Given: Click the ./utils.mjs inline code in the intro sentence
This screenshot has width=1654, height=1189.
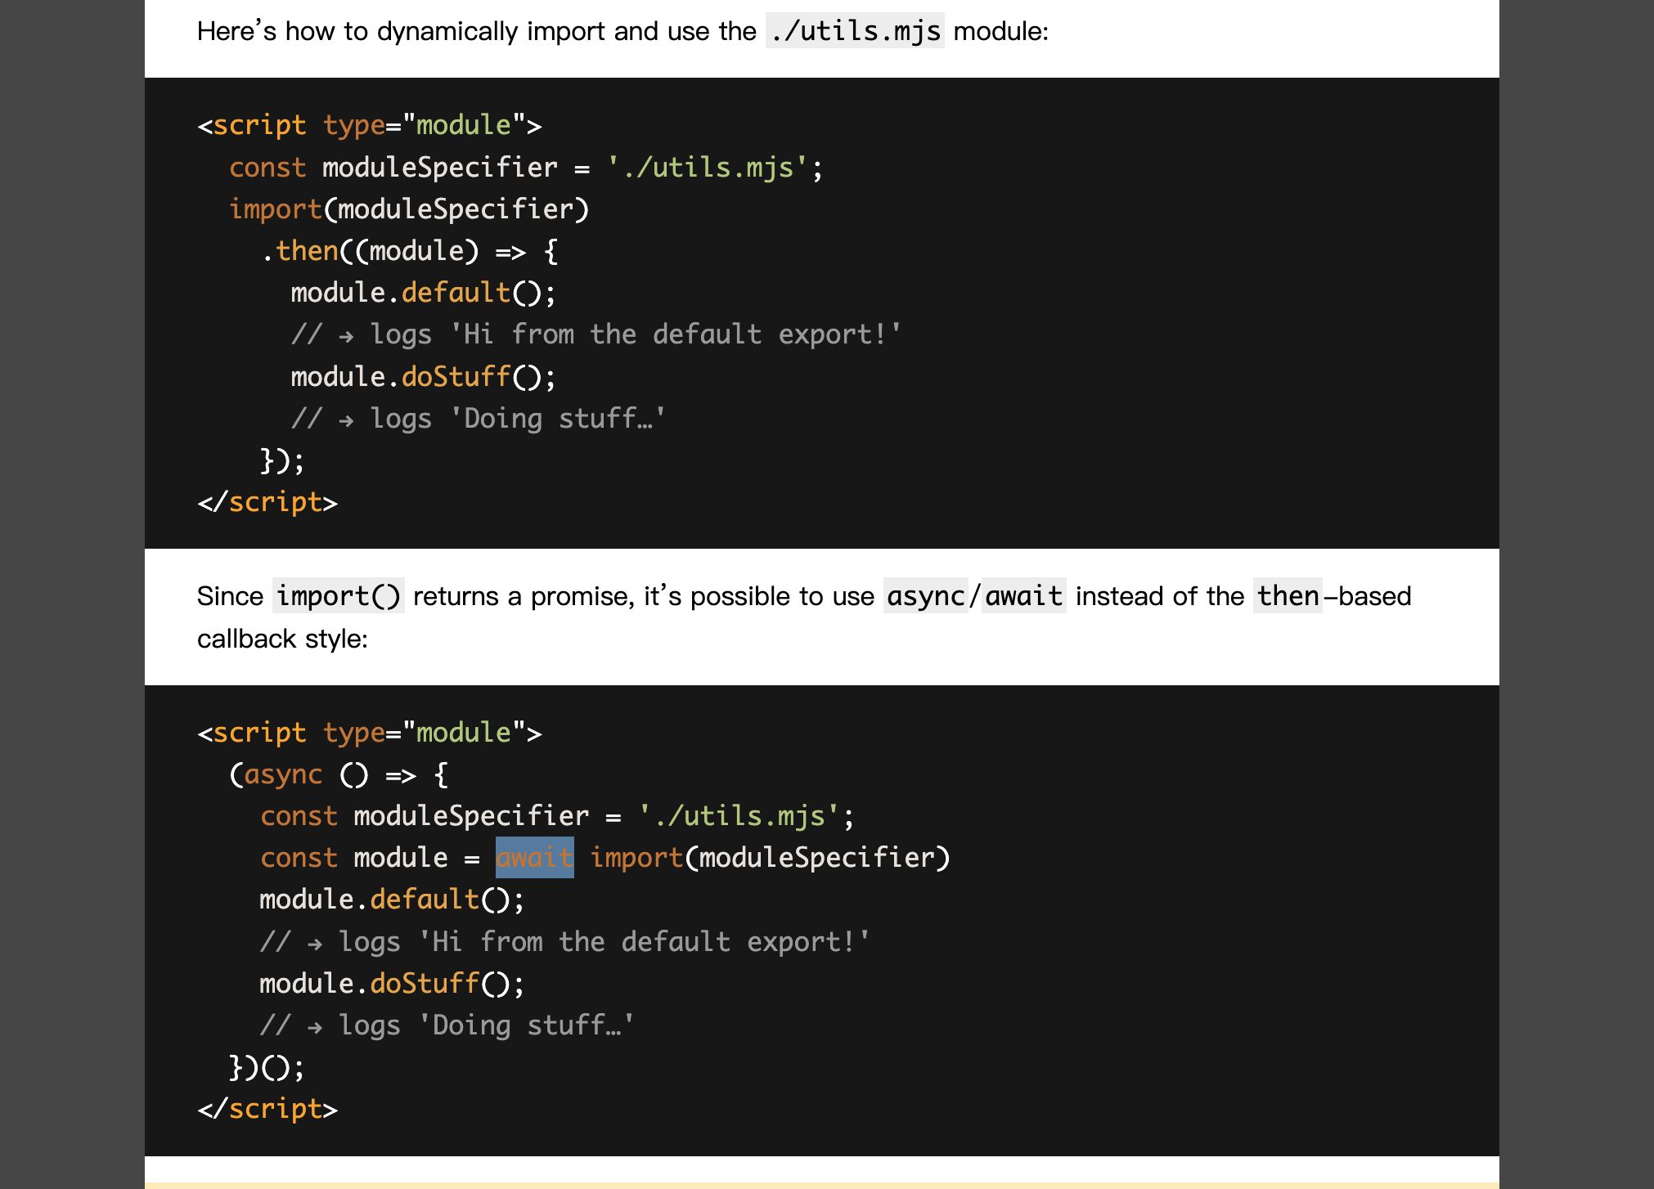Looking at the screenshot, I should 854,31.
